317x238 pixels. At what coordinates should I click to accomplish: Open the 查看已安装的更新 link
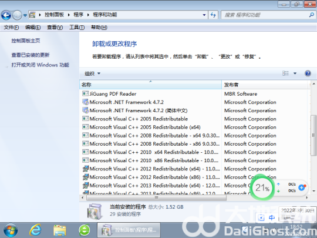[31, 55]
